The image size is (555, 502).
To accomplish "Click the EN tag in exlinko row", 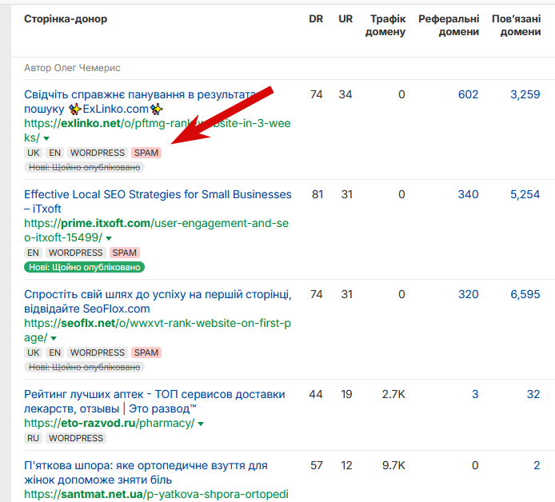I will pyautogui.click(x=54, y=153).
